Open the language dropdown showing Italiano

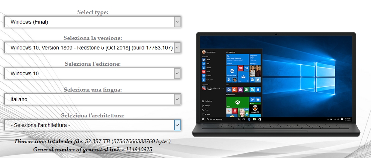click(93, 99)
